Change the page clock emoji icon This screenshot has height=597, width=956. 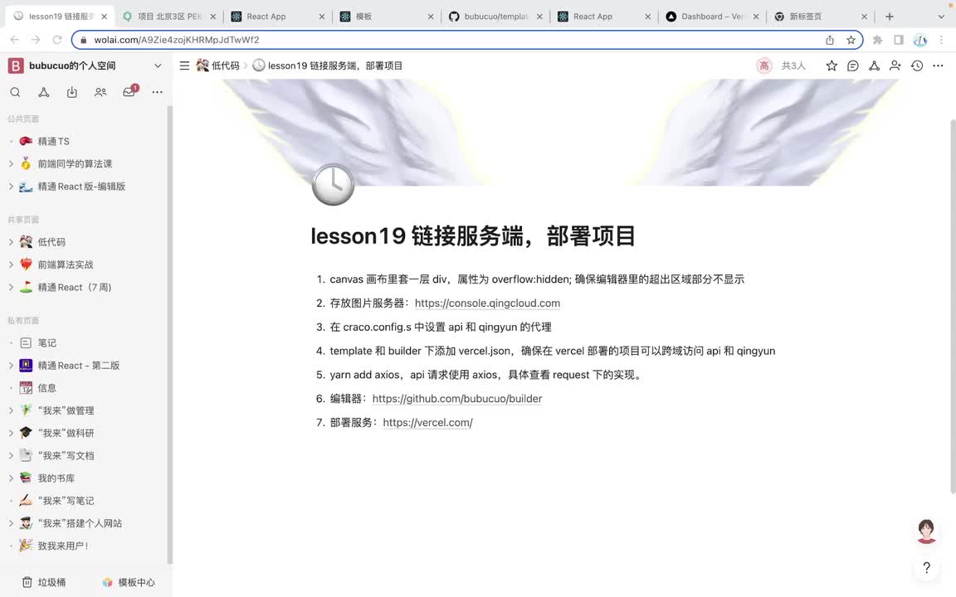click(x=333, y=185)
